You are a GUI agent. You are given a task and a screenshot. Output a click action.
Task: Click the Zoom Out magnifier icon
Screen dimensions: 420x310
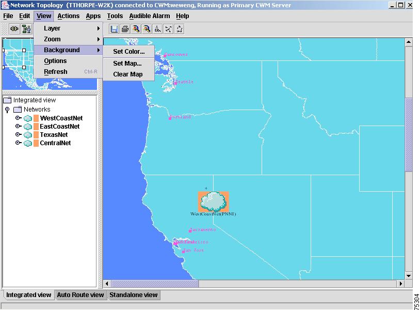click(x=147, y=29)
